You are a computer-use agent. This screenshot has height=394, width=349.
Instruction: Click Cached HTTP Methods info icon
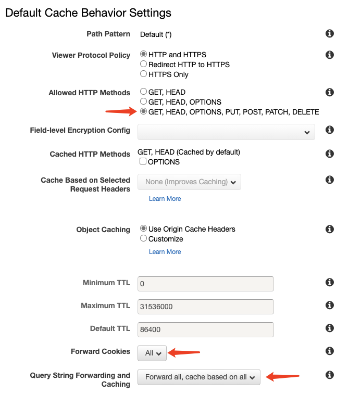tap(329, 154)
